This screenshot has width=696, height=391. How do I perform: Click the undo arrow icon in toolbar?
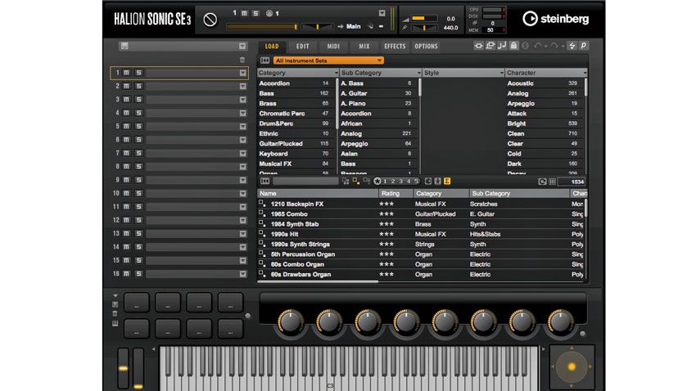(537, 46)
